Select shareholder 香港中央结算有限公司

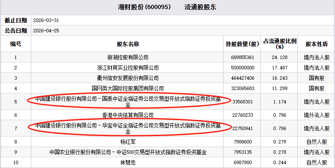click(128, 115)
